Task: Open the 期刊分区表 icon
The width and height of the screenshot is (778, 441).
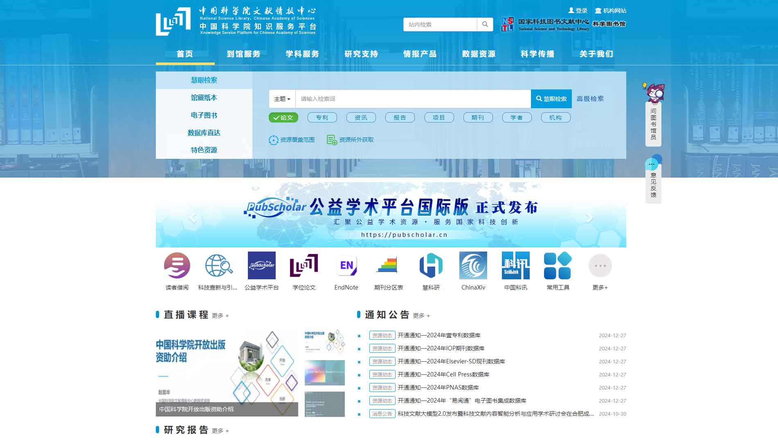Action: (x=387, y=265)
